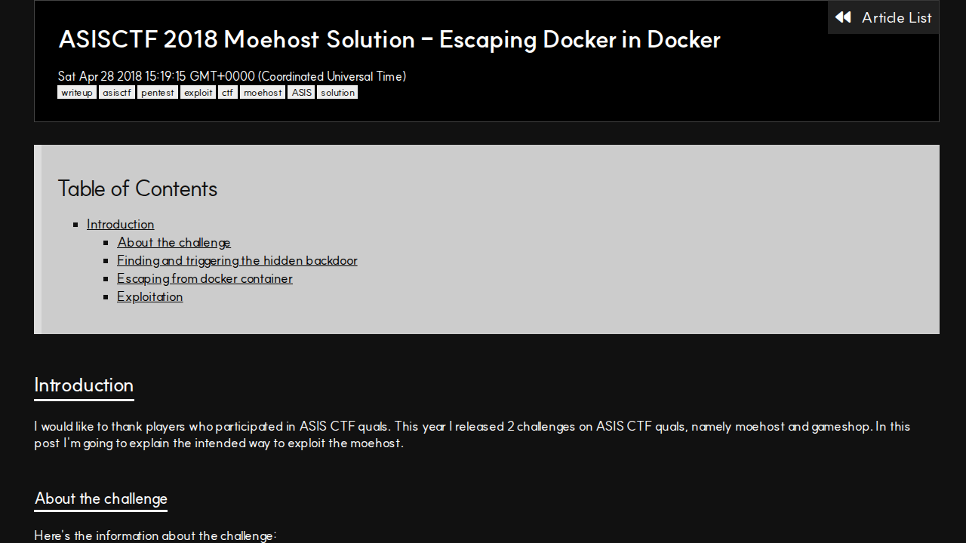Open About the challenge contents link
The width and height of the screenshot is (966, 543).
click(174, 242)
